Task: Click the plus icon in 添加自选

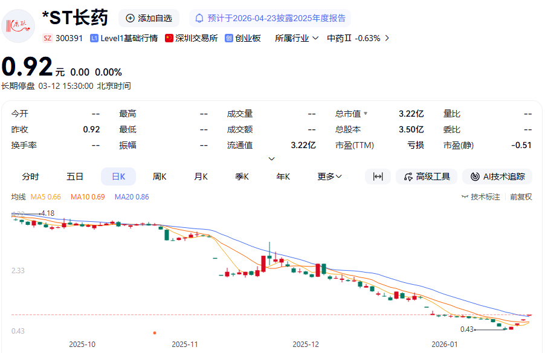Action: click(130, 18)
